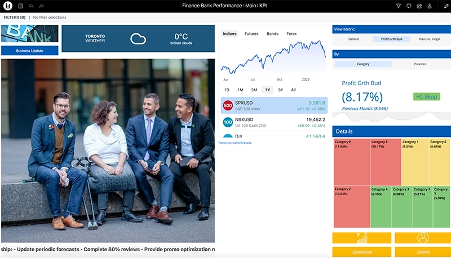Set chart range to 1M

(241, 90)
